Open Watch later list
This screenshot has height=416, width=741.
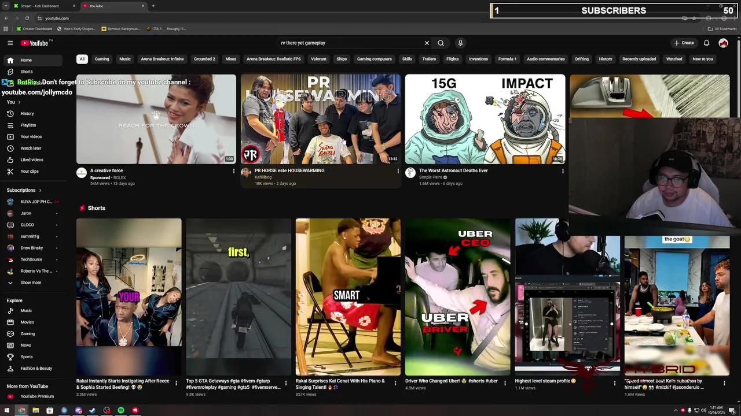click(32, 148)
